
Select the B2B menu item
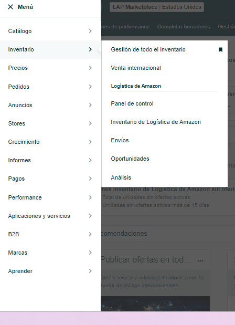point(50,234)
